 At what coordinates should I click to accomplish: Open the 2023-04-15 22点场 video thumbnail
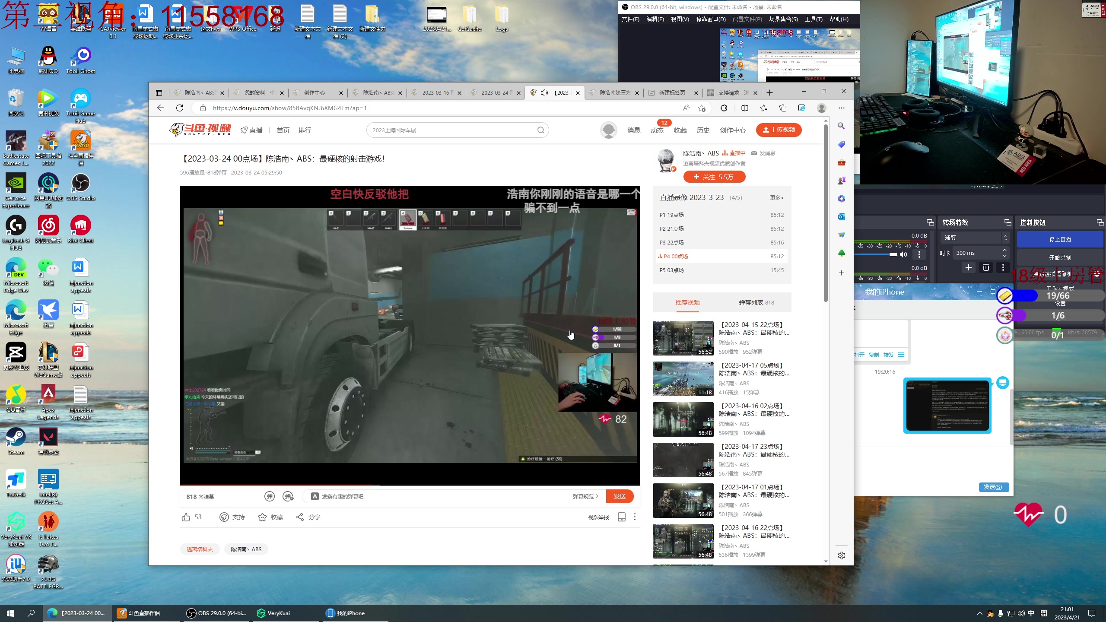pyautogui.click(x=683, y=338)
